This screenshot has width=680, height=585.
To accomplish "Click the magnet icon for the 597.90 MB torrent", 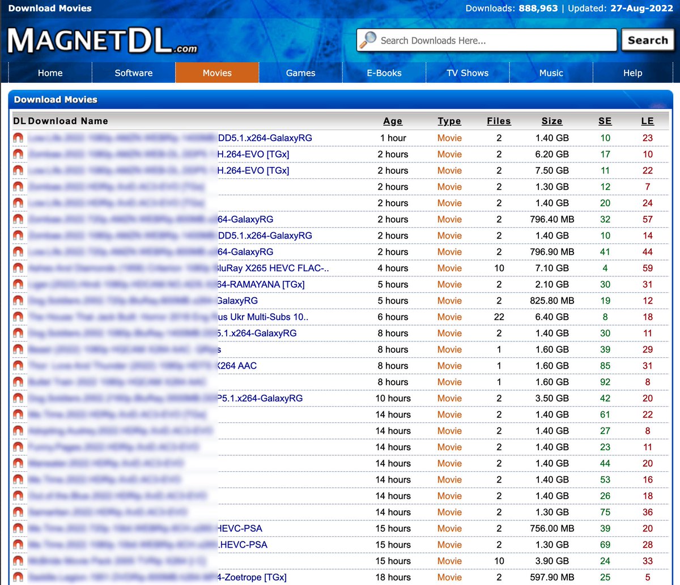I will 18,578.
